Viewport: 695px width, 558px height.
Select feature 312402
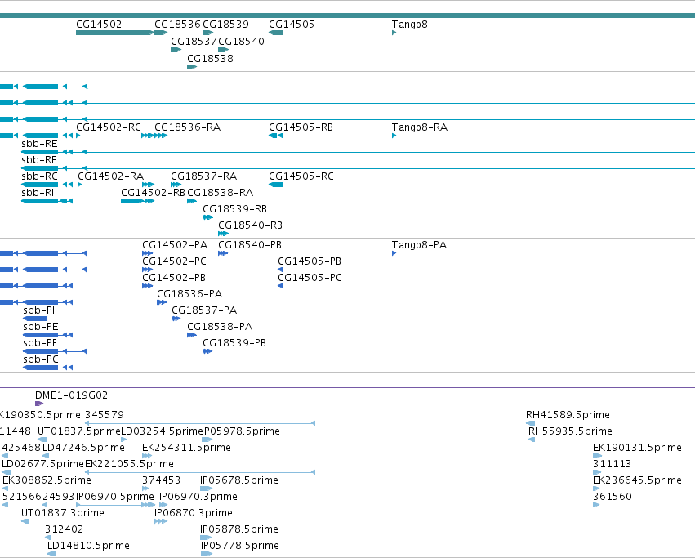pyautogui.click(x=48, y=538)
